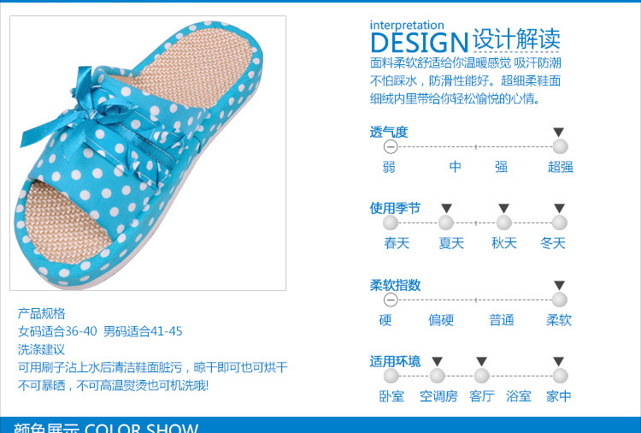Click the triangle marker above 家中

click(559, 361)
